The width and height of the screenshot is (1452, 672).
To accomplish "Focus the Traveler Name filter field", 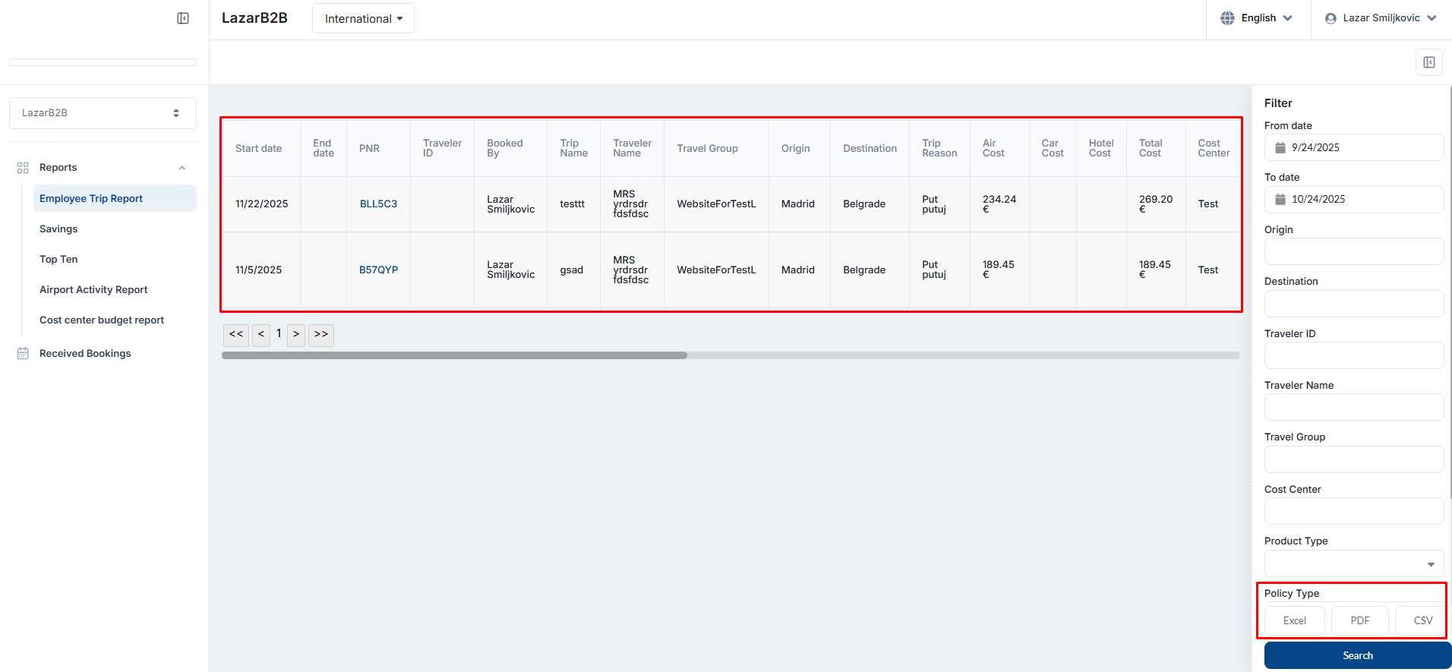I will (x=1354, y=407).
